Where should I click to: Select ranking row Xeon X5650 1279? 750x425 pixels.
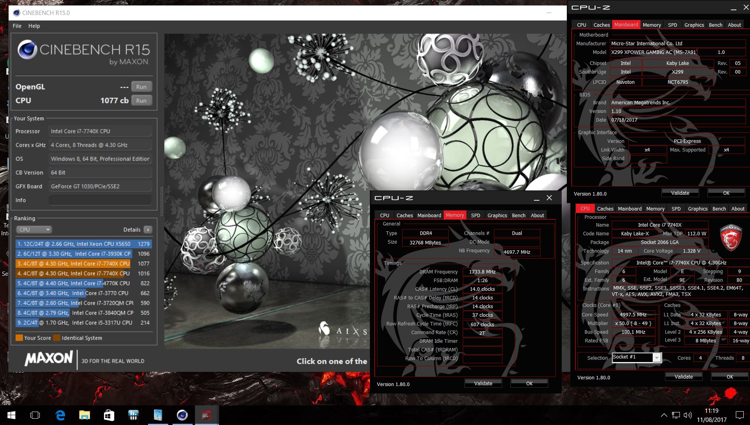[84, 244]
